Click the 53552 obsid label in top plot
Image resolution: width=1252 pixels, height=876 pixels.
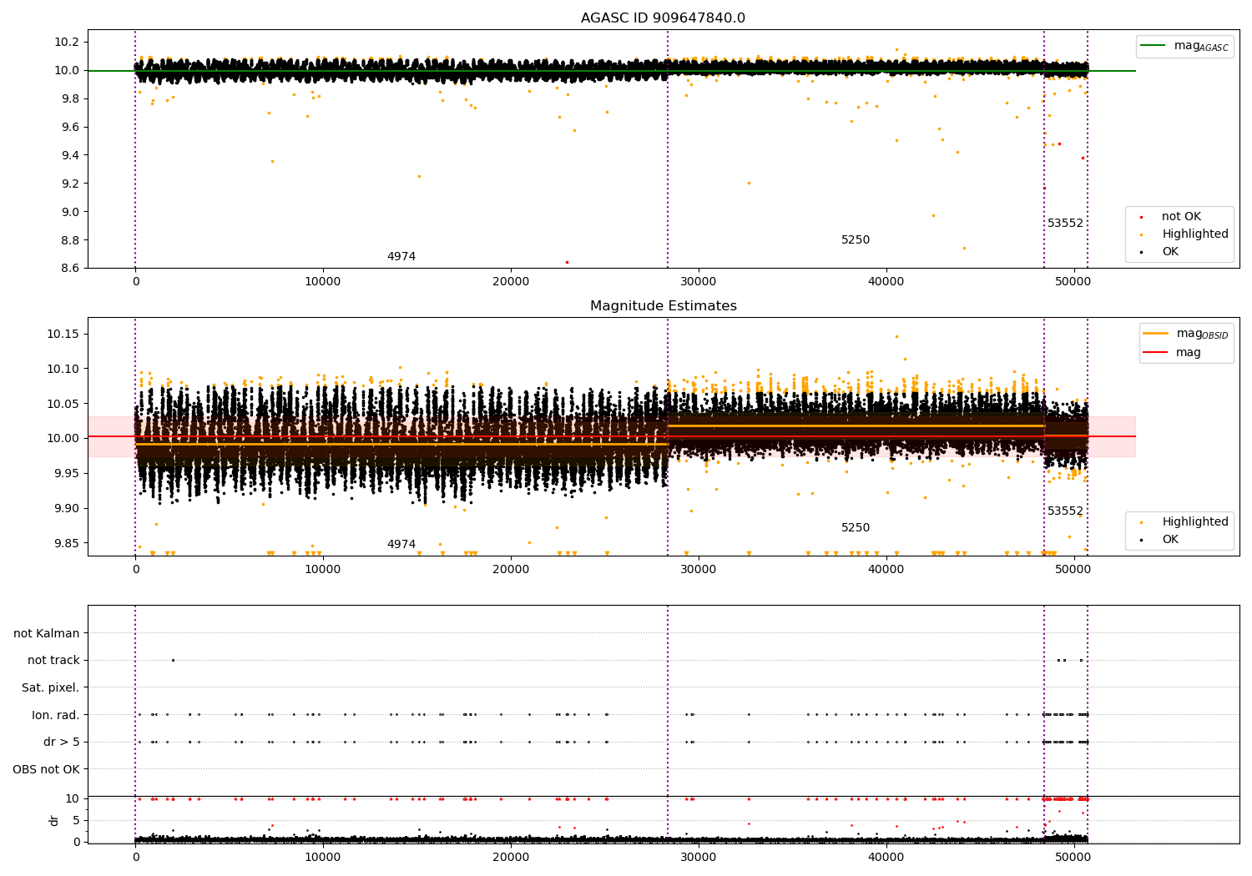(1065, 224)
